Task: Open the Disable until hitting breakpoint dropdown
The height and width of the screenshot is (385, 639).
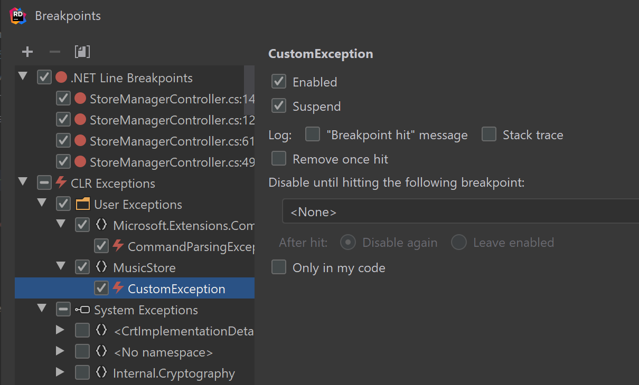Action: pyautogui.click(x=459, y=212)
